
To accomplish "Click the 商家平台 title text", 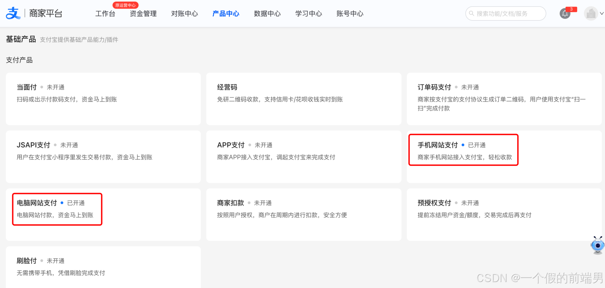I will tap(46, 13).
